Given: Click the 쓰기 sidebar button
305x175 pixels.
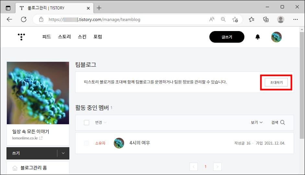Looking at the screenshot, I should pos(32,153).
